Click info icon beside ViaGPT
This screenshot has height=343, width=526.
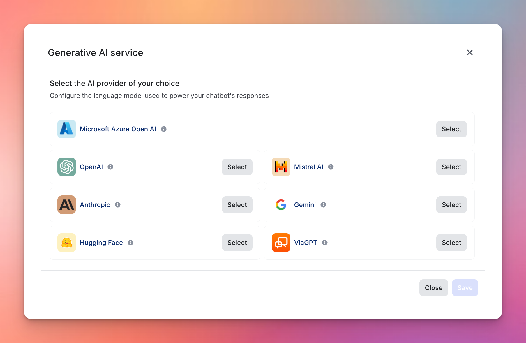coord(325,243)
